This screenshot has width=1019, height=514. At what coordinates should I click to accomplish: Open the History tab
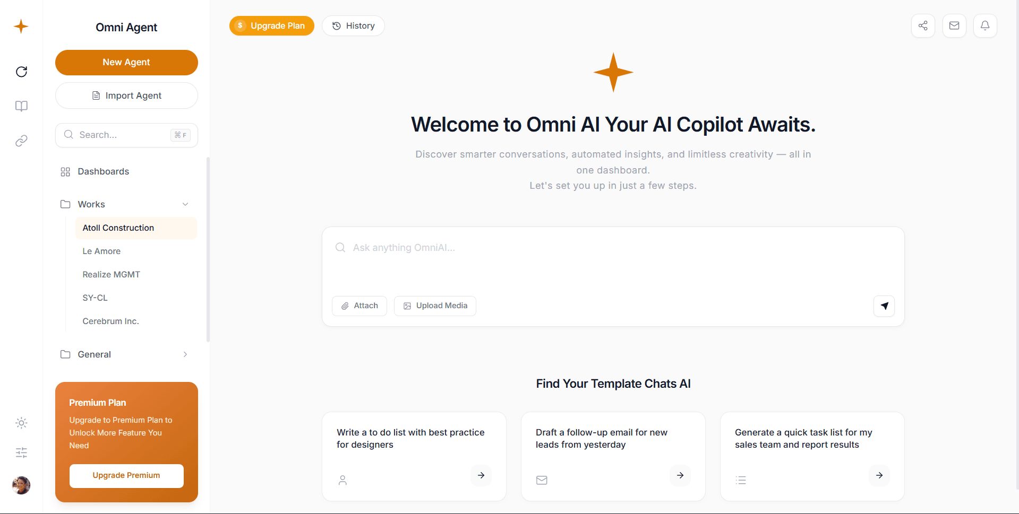click(x=353, y=25)
